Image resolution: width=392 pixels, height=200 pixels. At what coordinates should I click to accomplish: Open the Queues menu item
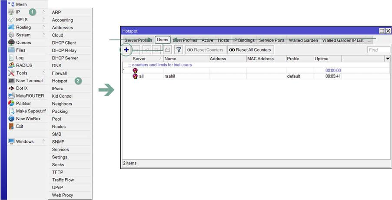[x=23, y=43]
